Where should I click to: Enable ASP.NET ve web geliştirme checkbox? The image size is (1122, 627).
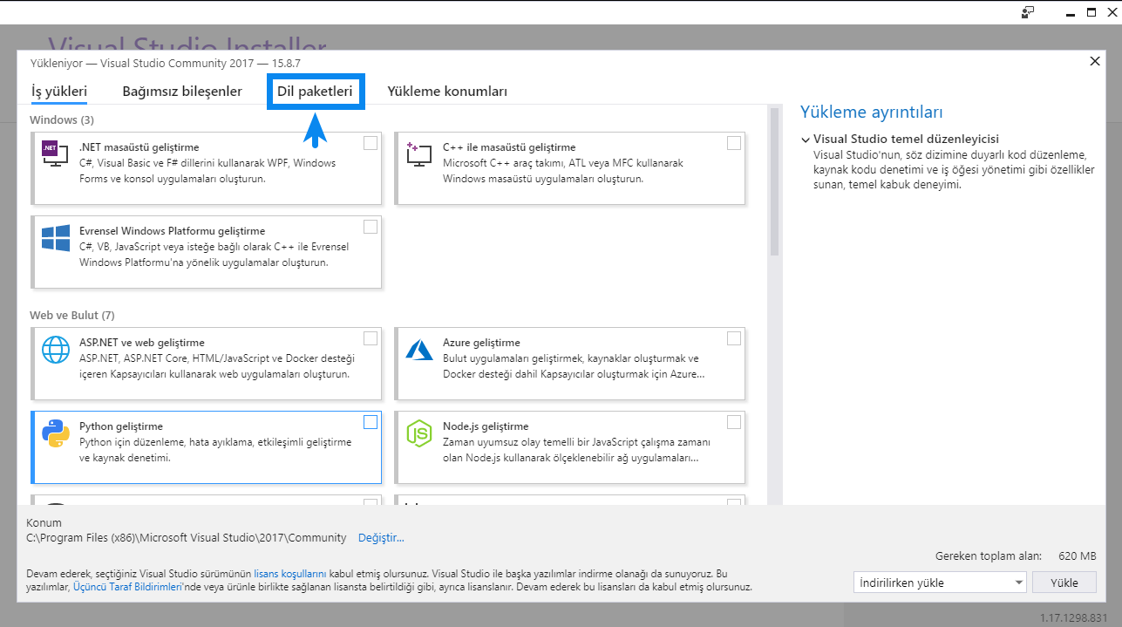click(x=371, y=338)
